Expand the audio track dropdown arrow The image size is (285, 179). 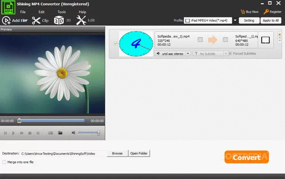tap(188, 54)
